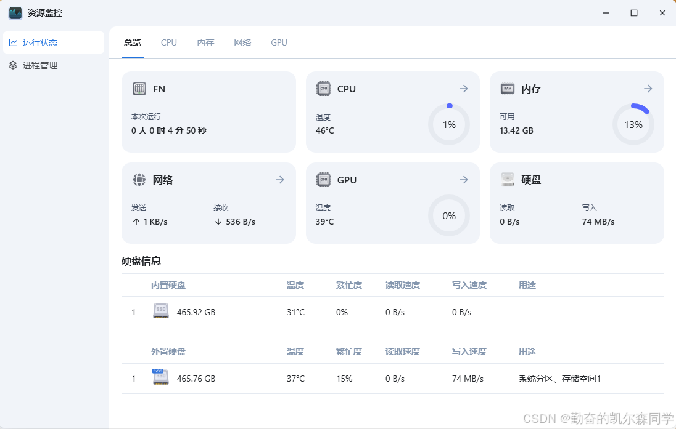
Task: Switch to the GPU tab
Action: coord(279,42)
